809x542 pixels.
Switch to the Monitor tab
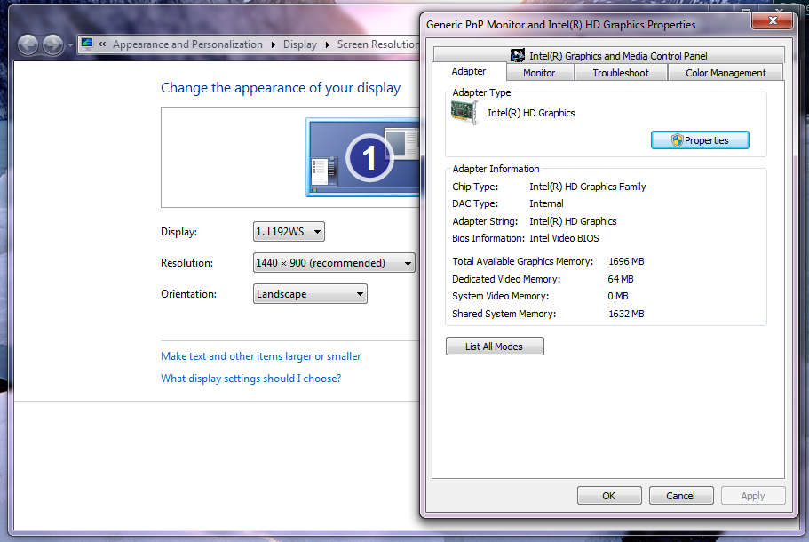click(539, 73)
